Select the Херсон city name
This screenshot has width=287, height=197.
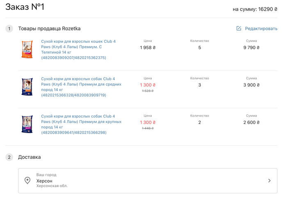coord(44,181)
